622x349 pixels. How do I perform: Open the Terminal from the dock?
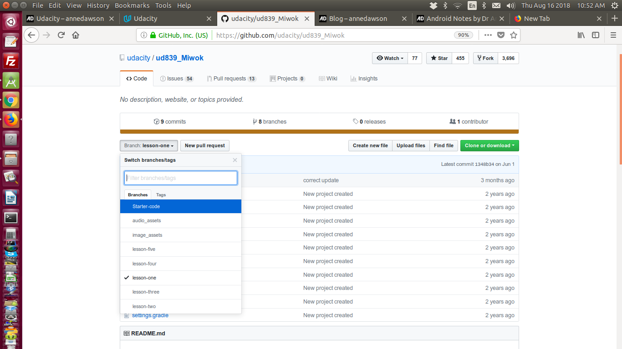[x=11, y=217]
